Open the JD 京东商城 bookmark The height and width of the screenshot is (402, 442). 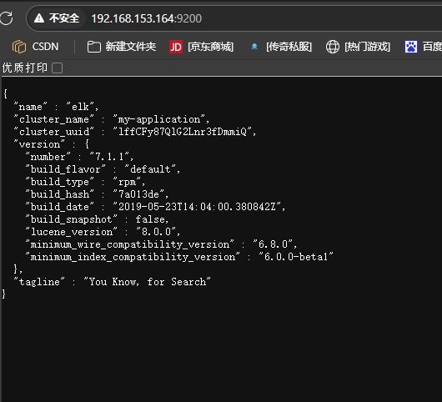[201, 47]
